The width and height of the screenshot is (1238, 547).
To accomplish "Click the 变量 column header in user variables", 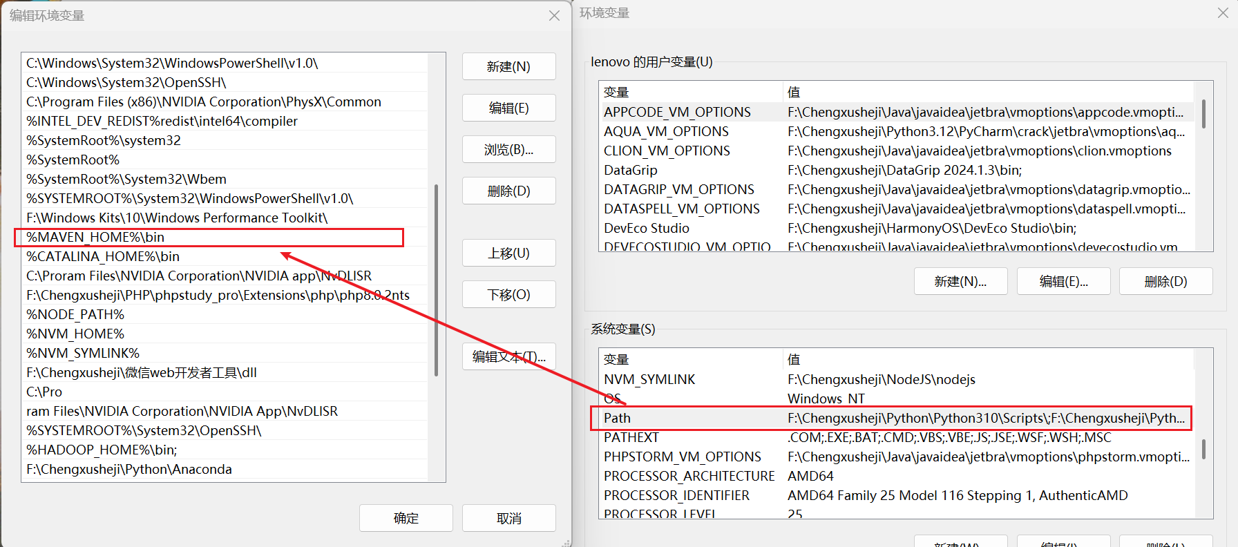I will [691, 92].
